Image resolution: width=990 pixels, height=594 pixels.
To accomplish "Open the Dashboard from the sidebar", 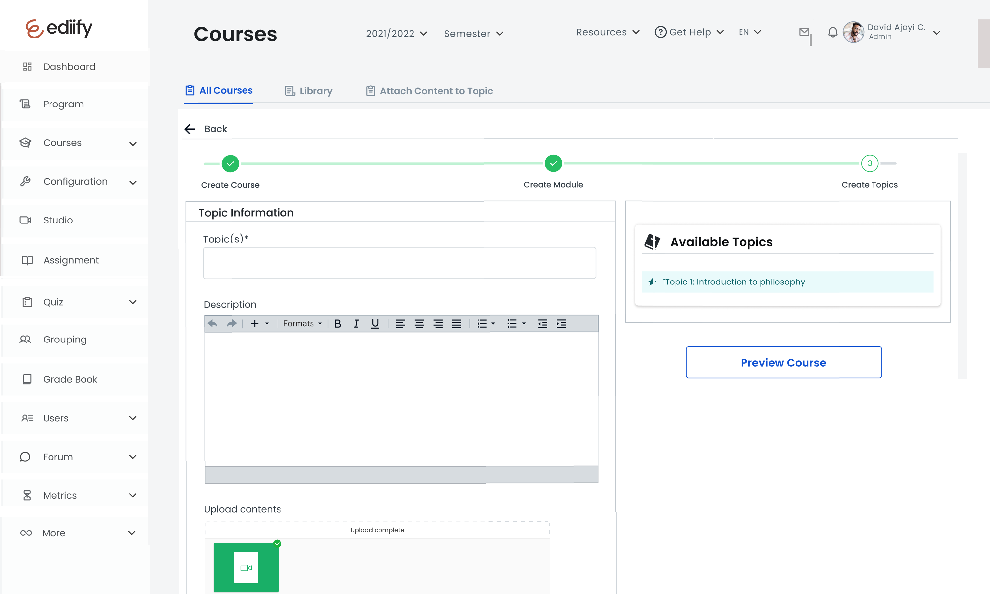I will [x=69, y=67].
